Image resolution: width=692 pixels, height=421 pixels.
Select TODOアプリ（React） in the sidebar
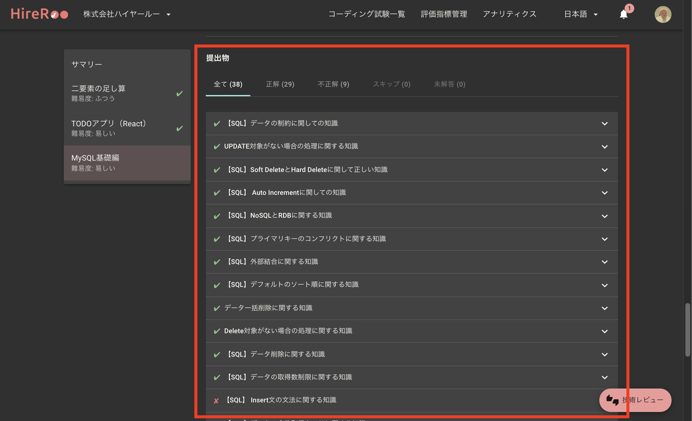pos(127,128)
